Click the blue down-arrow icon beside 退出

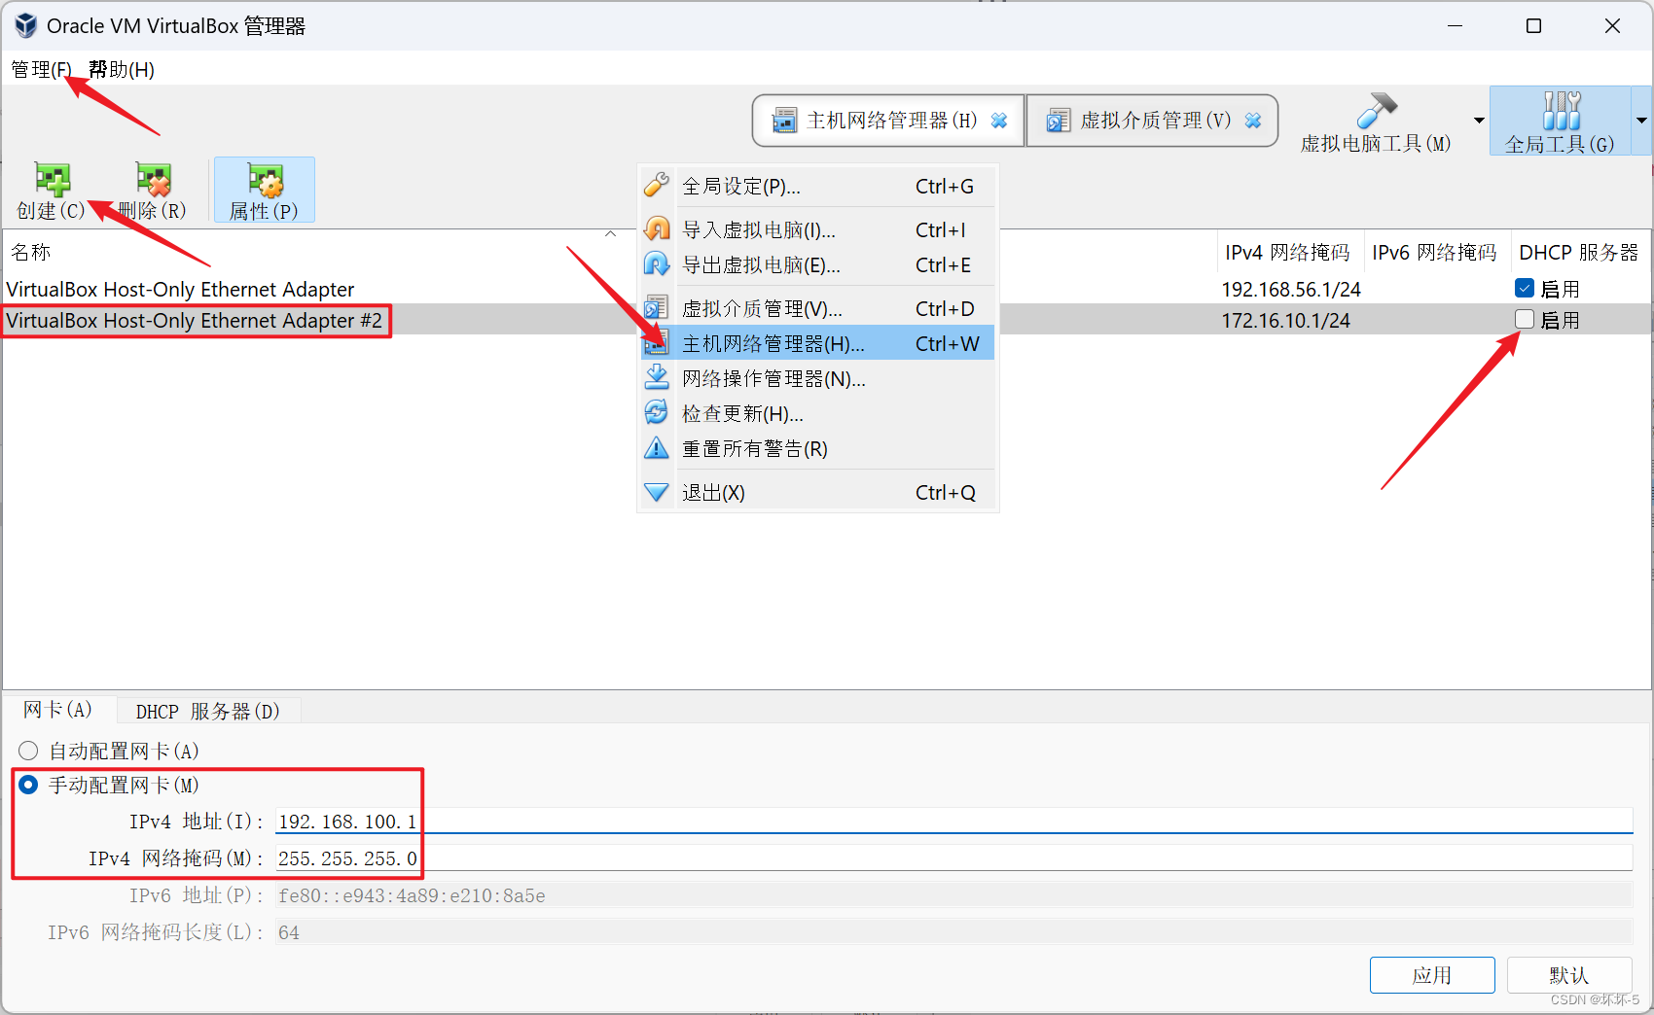click(657, 492)
